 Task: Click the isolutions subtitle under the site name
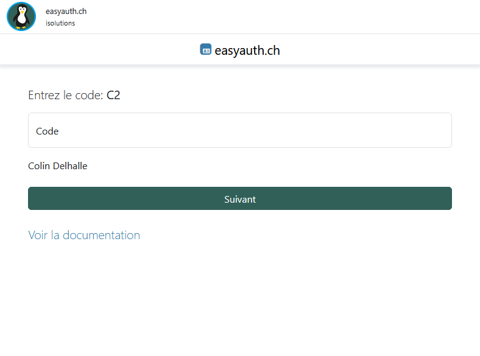pyautogui.click(x=60, y=23)
